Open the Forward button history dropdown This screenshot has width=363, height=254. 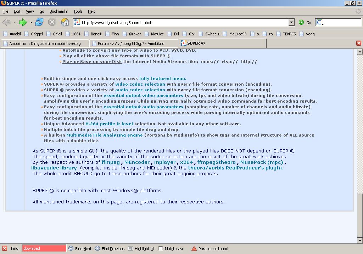(x=31, y=22)
